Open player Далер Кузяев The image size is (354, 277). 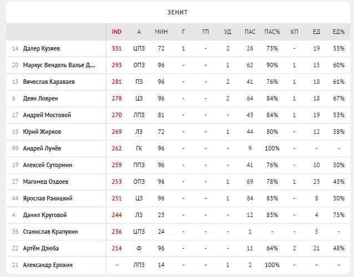click(x=41, y=49)
